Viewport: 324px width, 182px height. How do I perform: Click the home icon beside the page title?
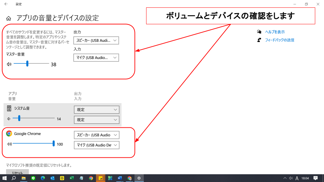tap(9, 18)
